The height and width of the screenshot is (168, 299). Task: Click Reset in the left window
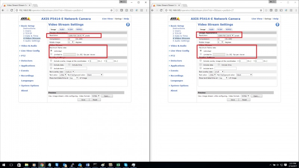point(95,100)
